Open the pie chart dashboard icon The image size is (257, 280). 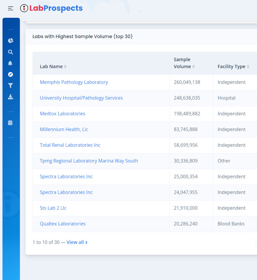10,40
